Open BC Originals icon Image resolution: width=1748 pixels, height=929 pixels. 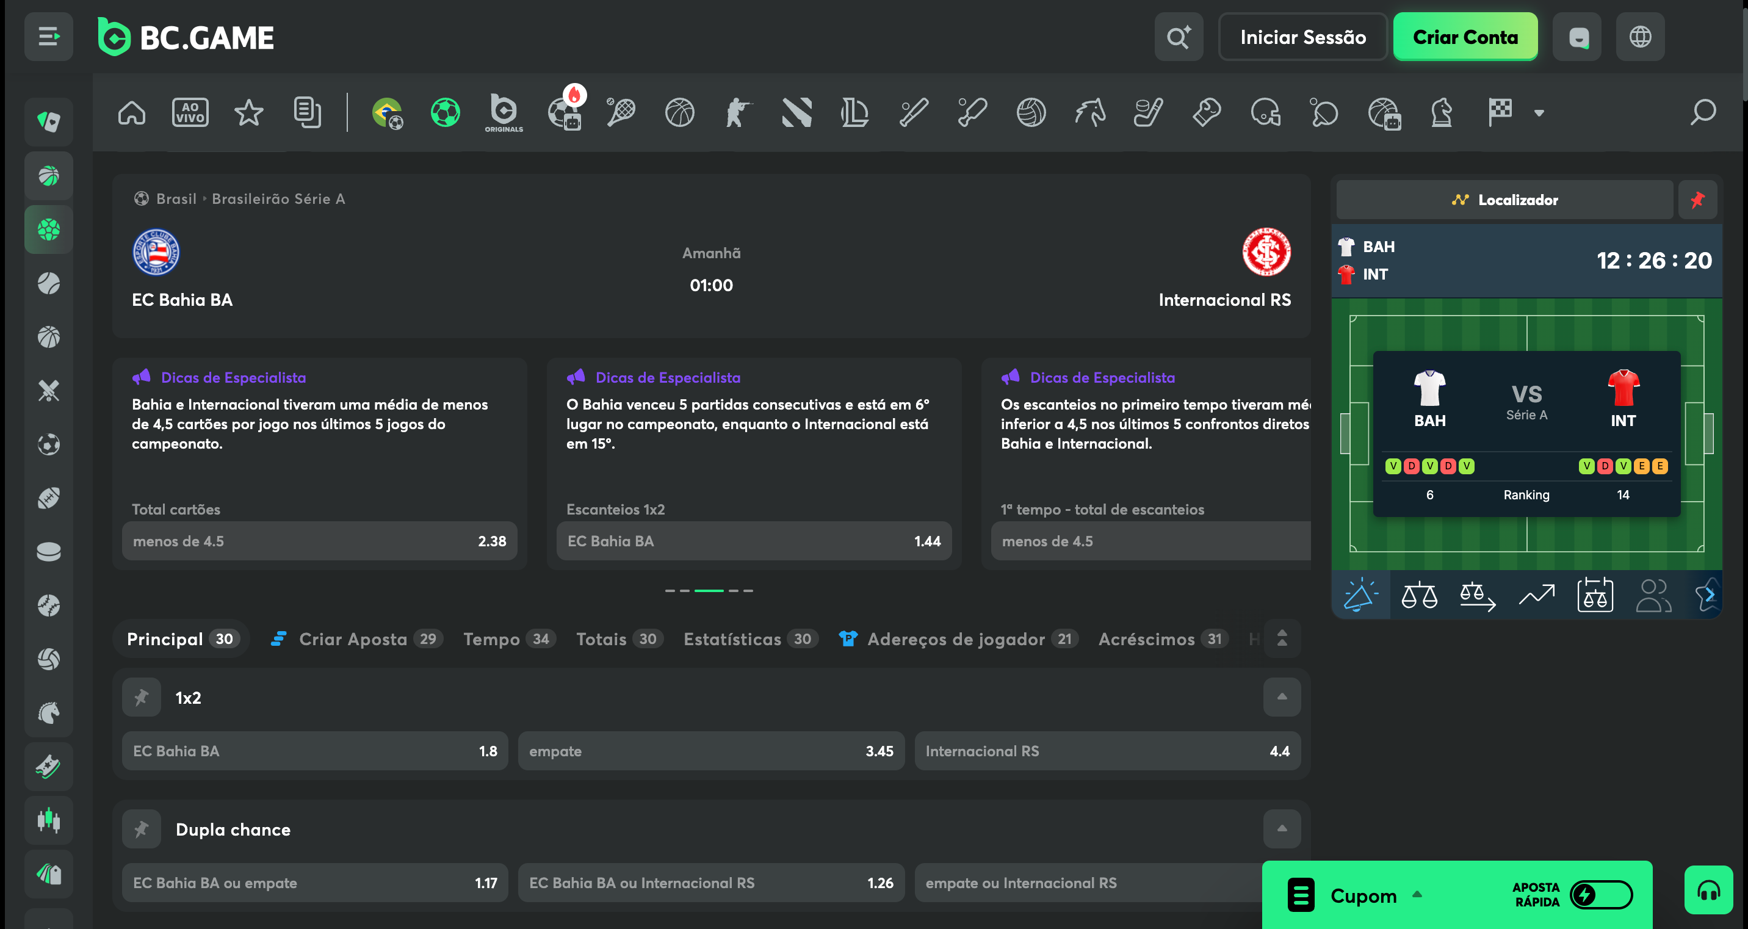(x=504, y=113)
